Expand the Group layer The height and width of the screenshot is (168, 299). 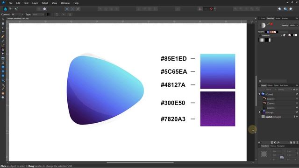click(259, 112)
